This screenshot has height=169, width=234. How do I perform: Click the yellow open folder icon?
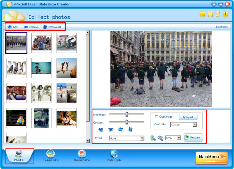point(202,14)
